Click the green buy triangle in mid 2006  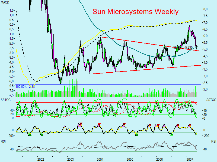pos(172,134)
